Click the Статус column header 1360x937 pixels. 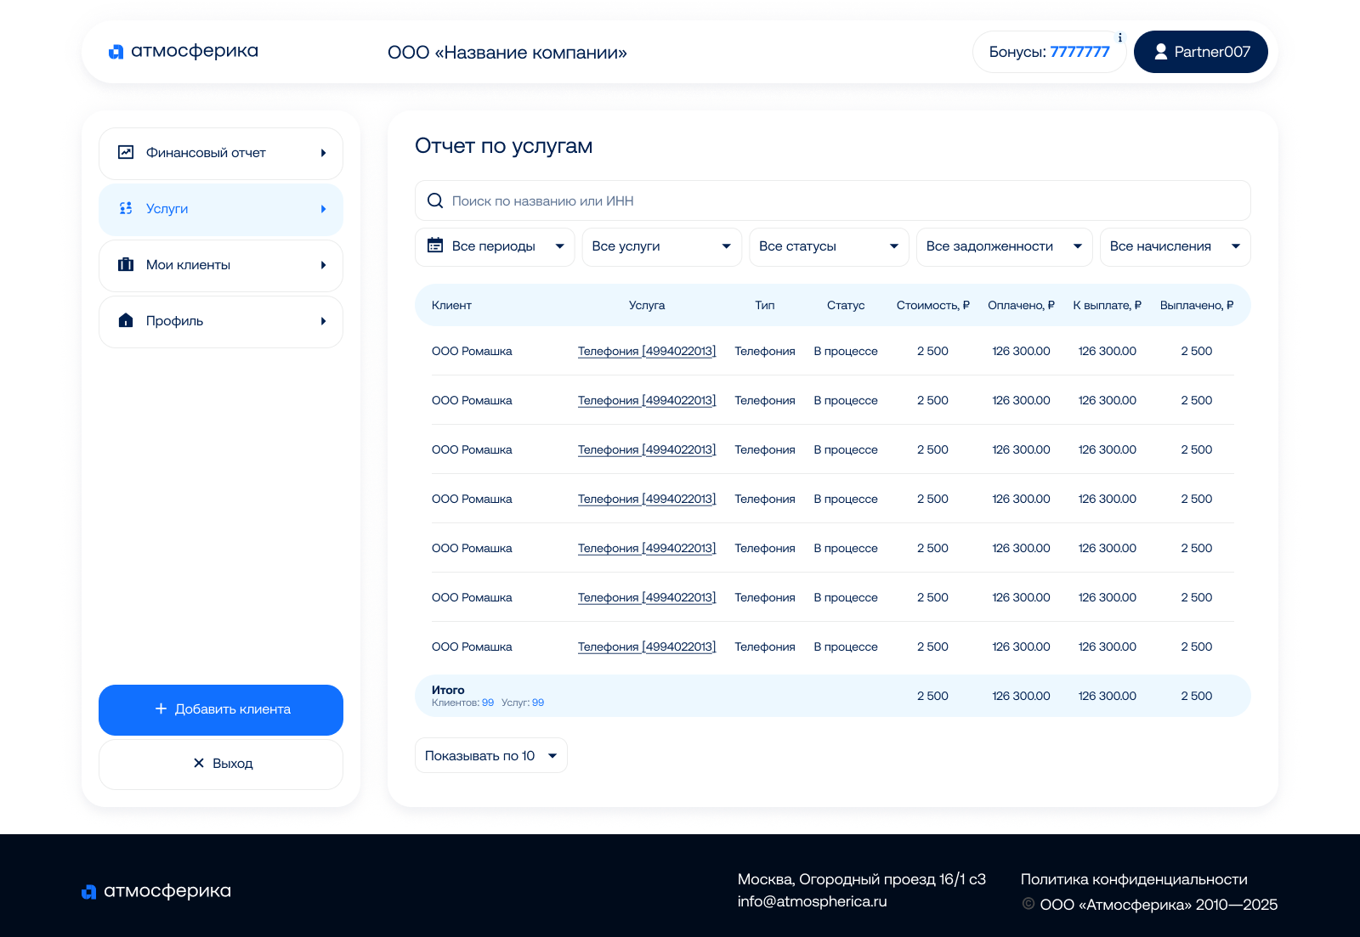pyautogui.click(x=846, y=305)
